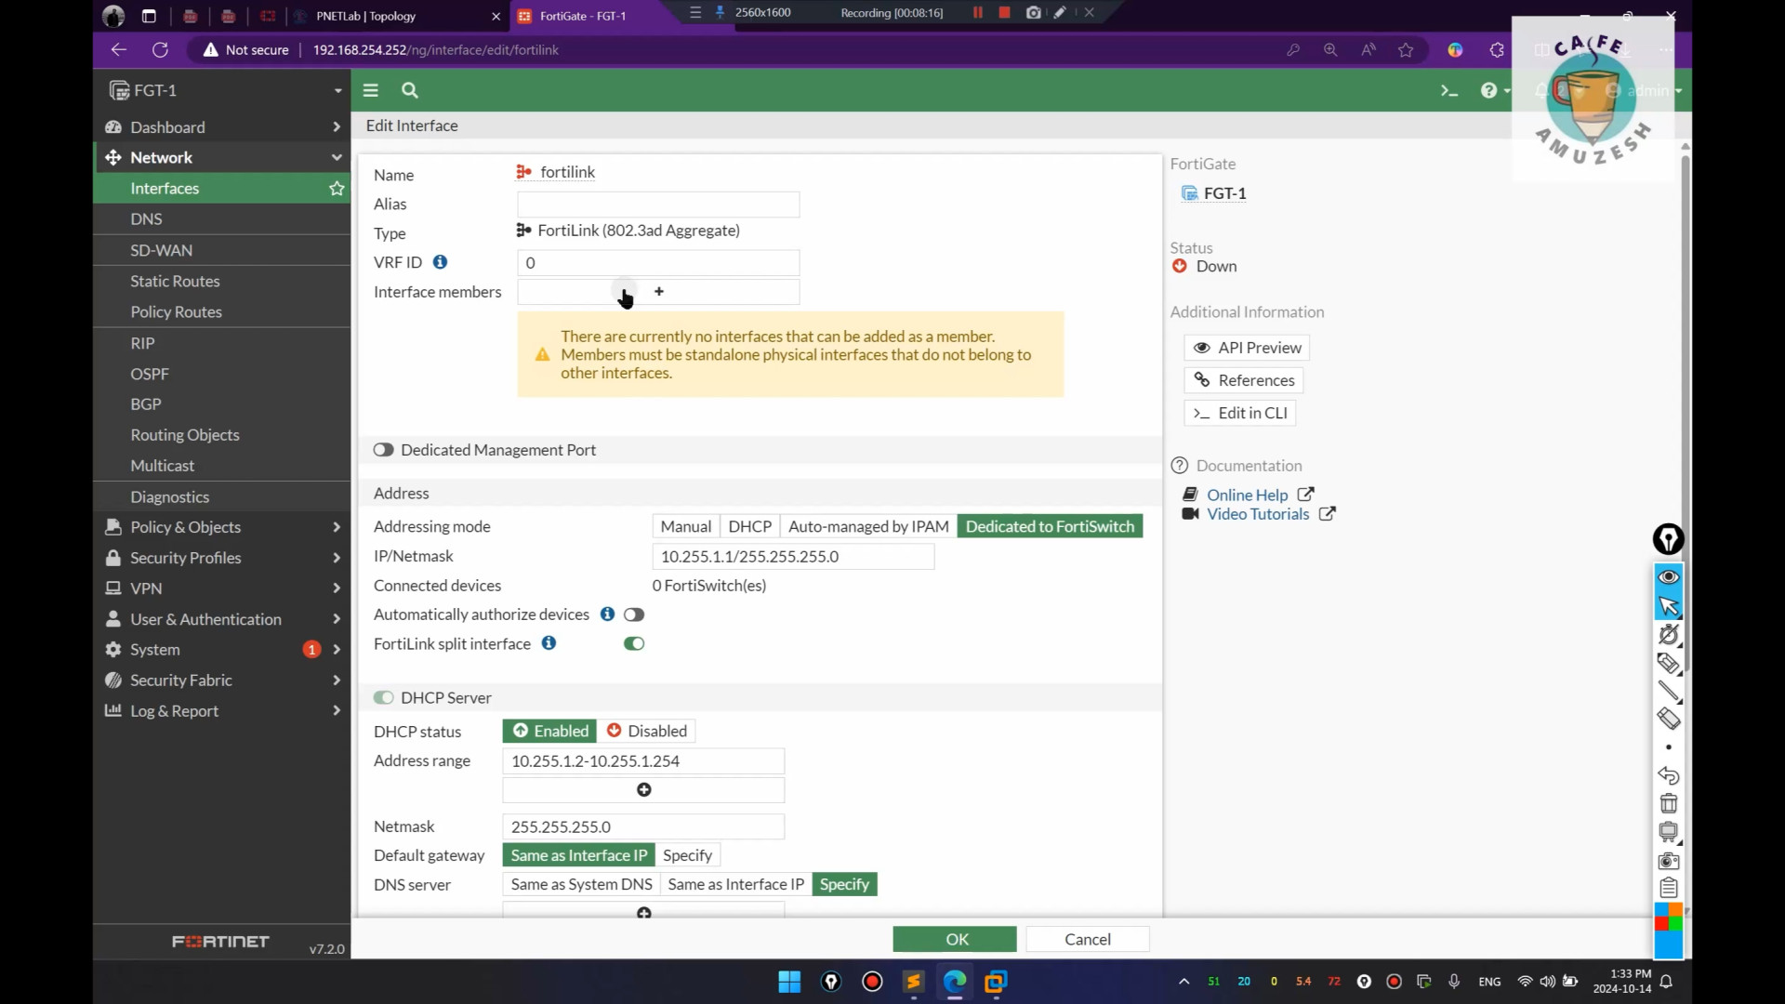The image size is (1785, 1004).
Task: Go back with browser back arrow
Action: (118, 50)
